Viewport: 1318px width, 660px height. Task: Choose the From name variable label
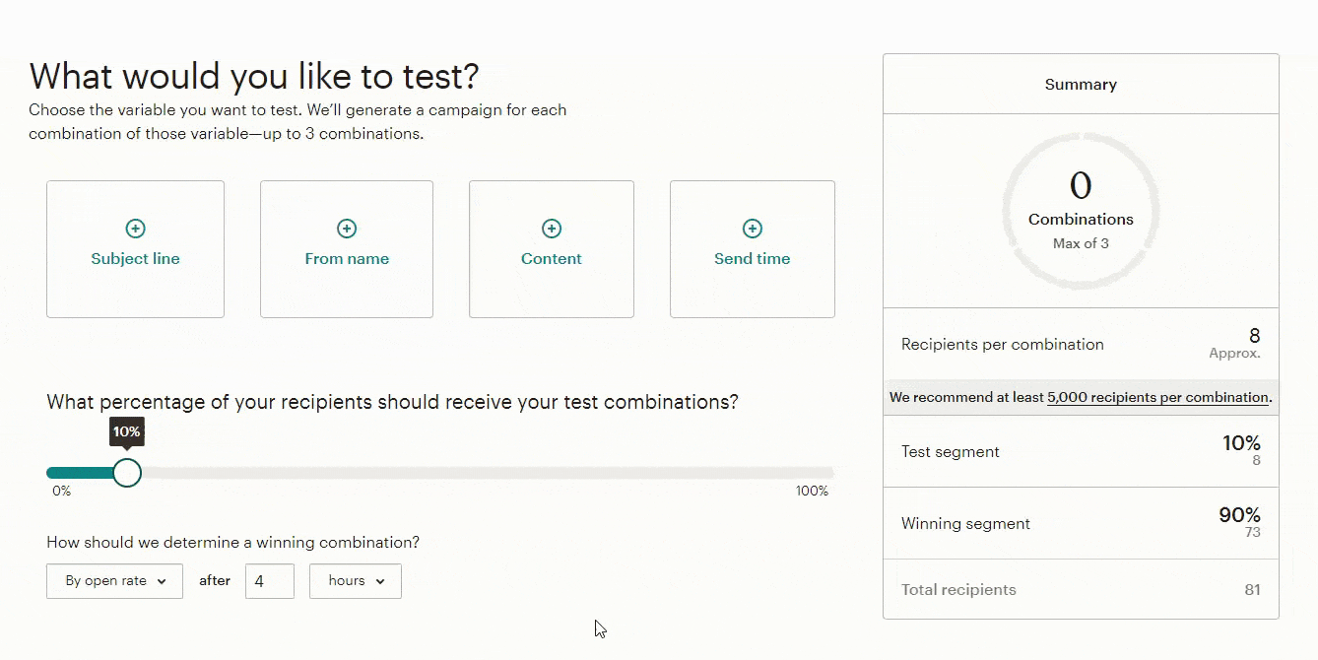[347, 259]
